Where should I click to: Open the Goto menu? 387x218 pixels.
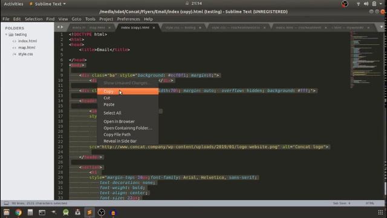click(77, 19)
